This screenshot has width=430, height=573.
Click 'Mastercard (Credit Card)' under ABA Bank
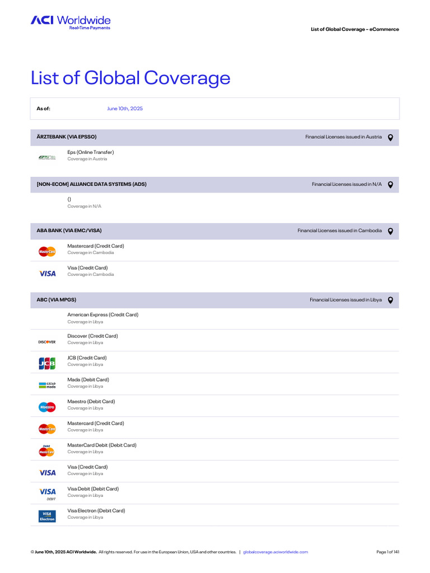click(96, 246)
